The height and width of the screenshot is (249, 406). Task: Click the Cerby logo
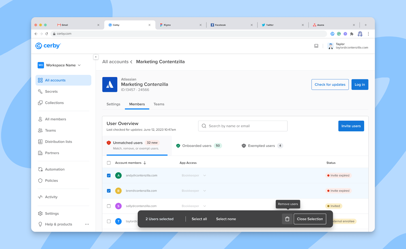pos(48,46)
